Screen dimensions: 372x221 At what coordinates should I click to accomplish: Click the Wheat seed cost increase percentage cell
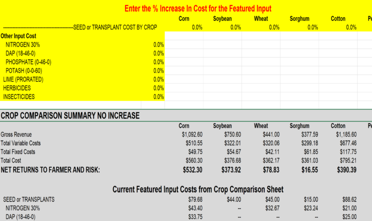[262, 28]
